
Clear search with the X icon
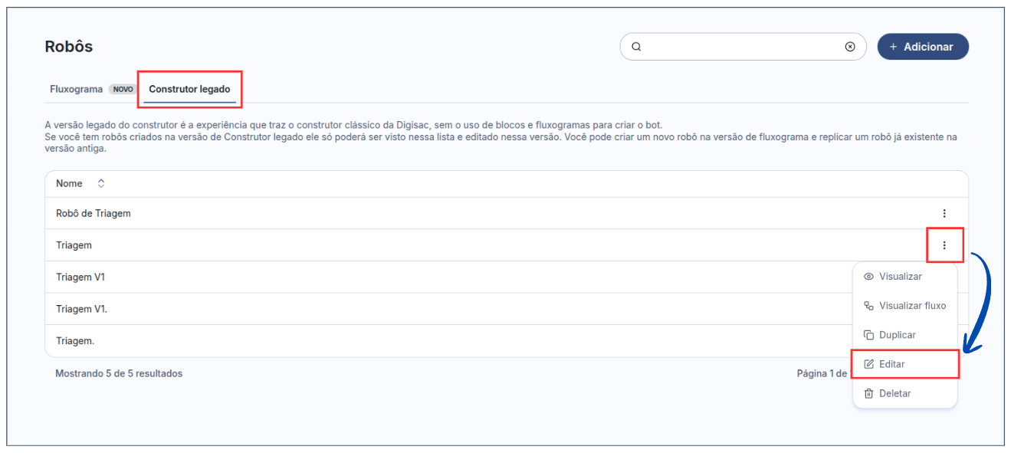pyautogui.click(x=850, y=47)
